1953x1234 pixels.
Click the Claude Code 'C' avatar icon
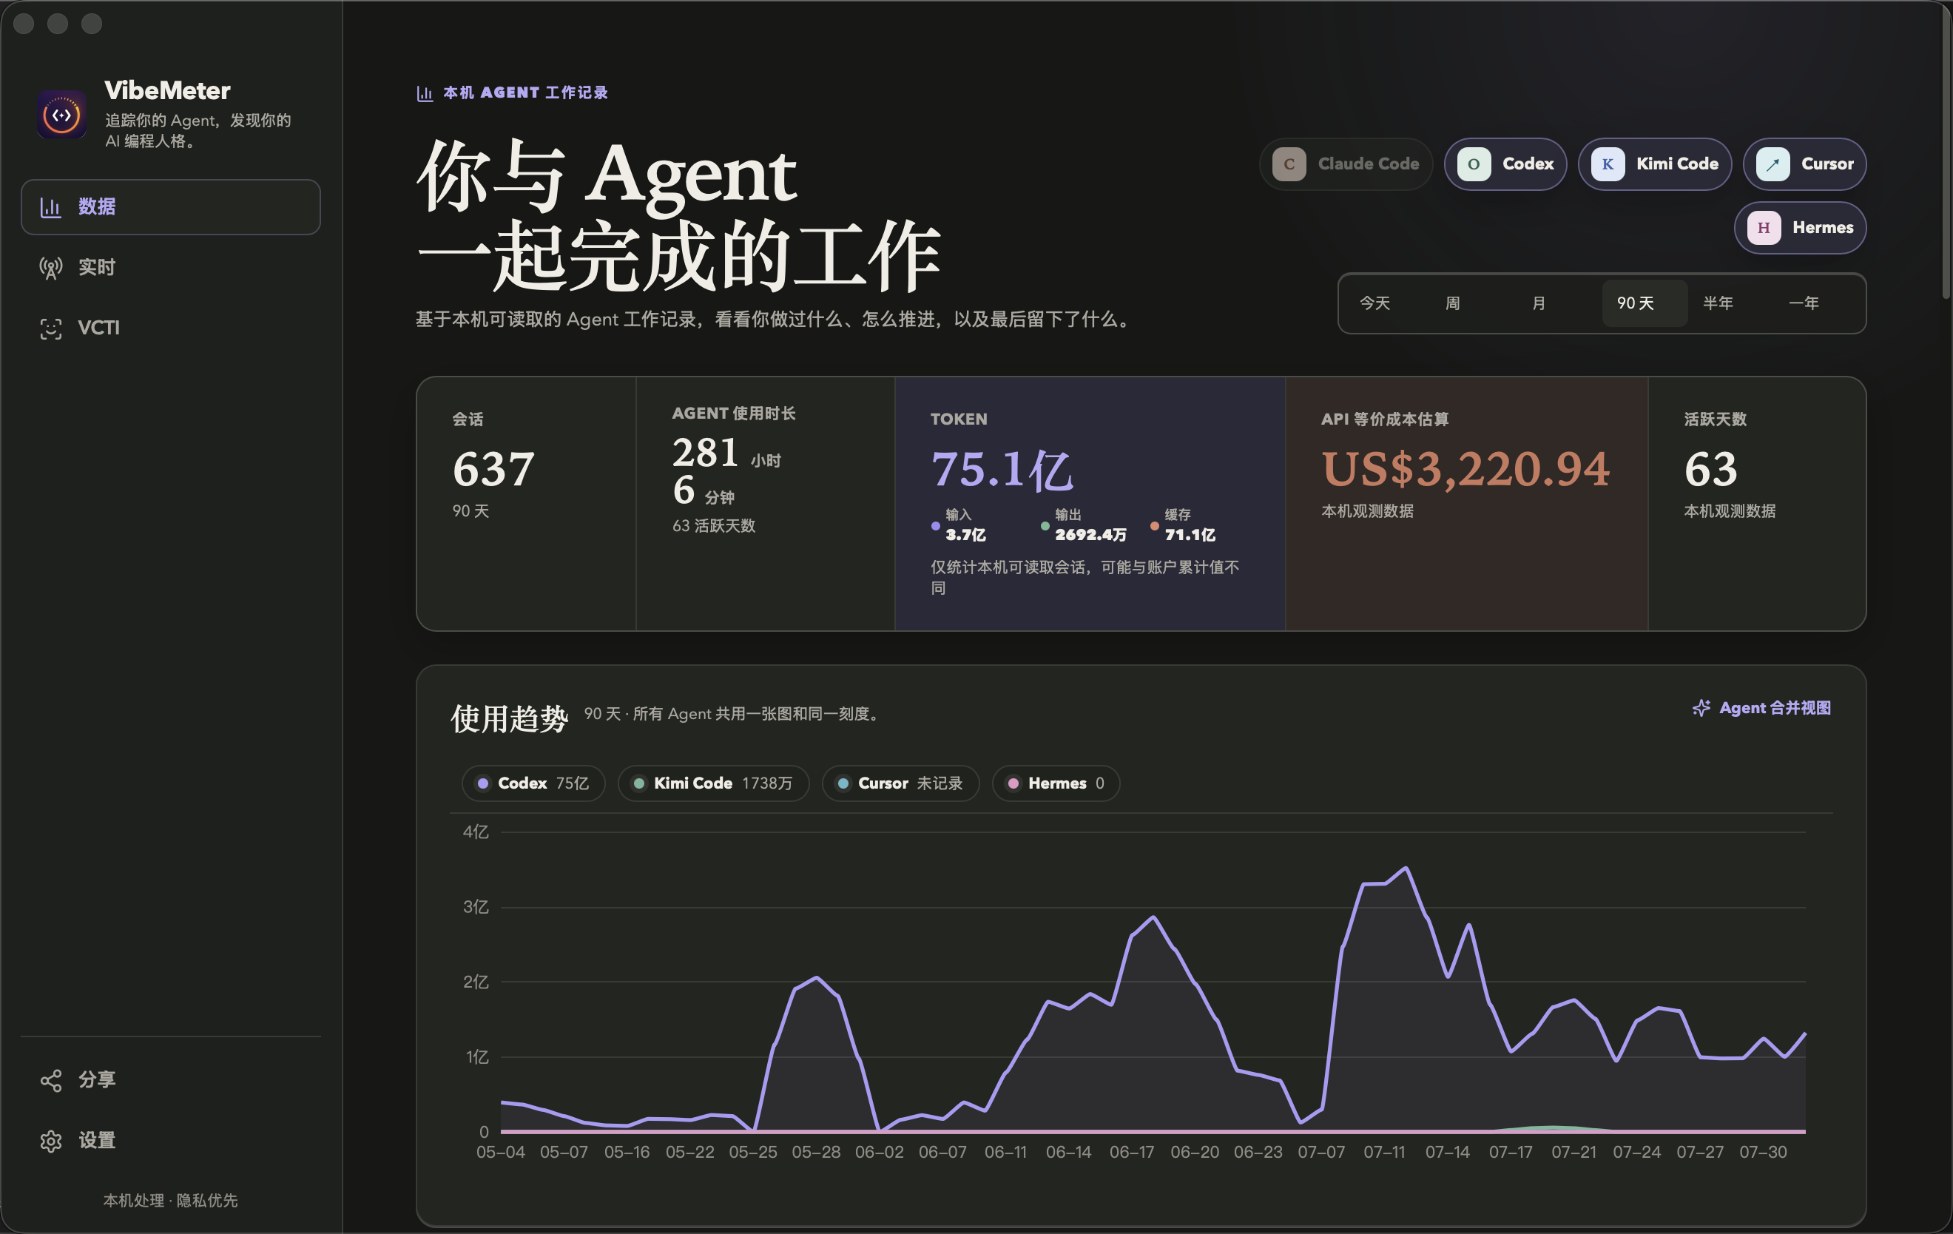coord(1289,164)
